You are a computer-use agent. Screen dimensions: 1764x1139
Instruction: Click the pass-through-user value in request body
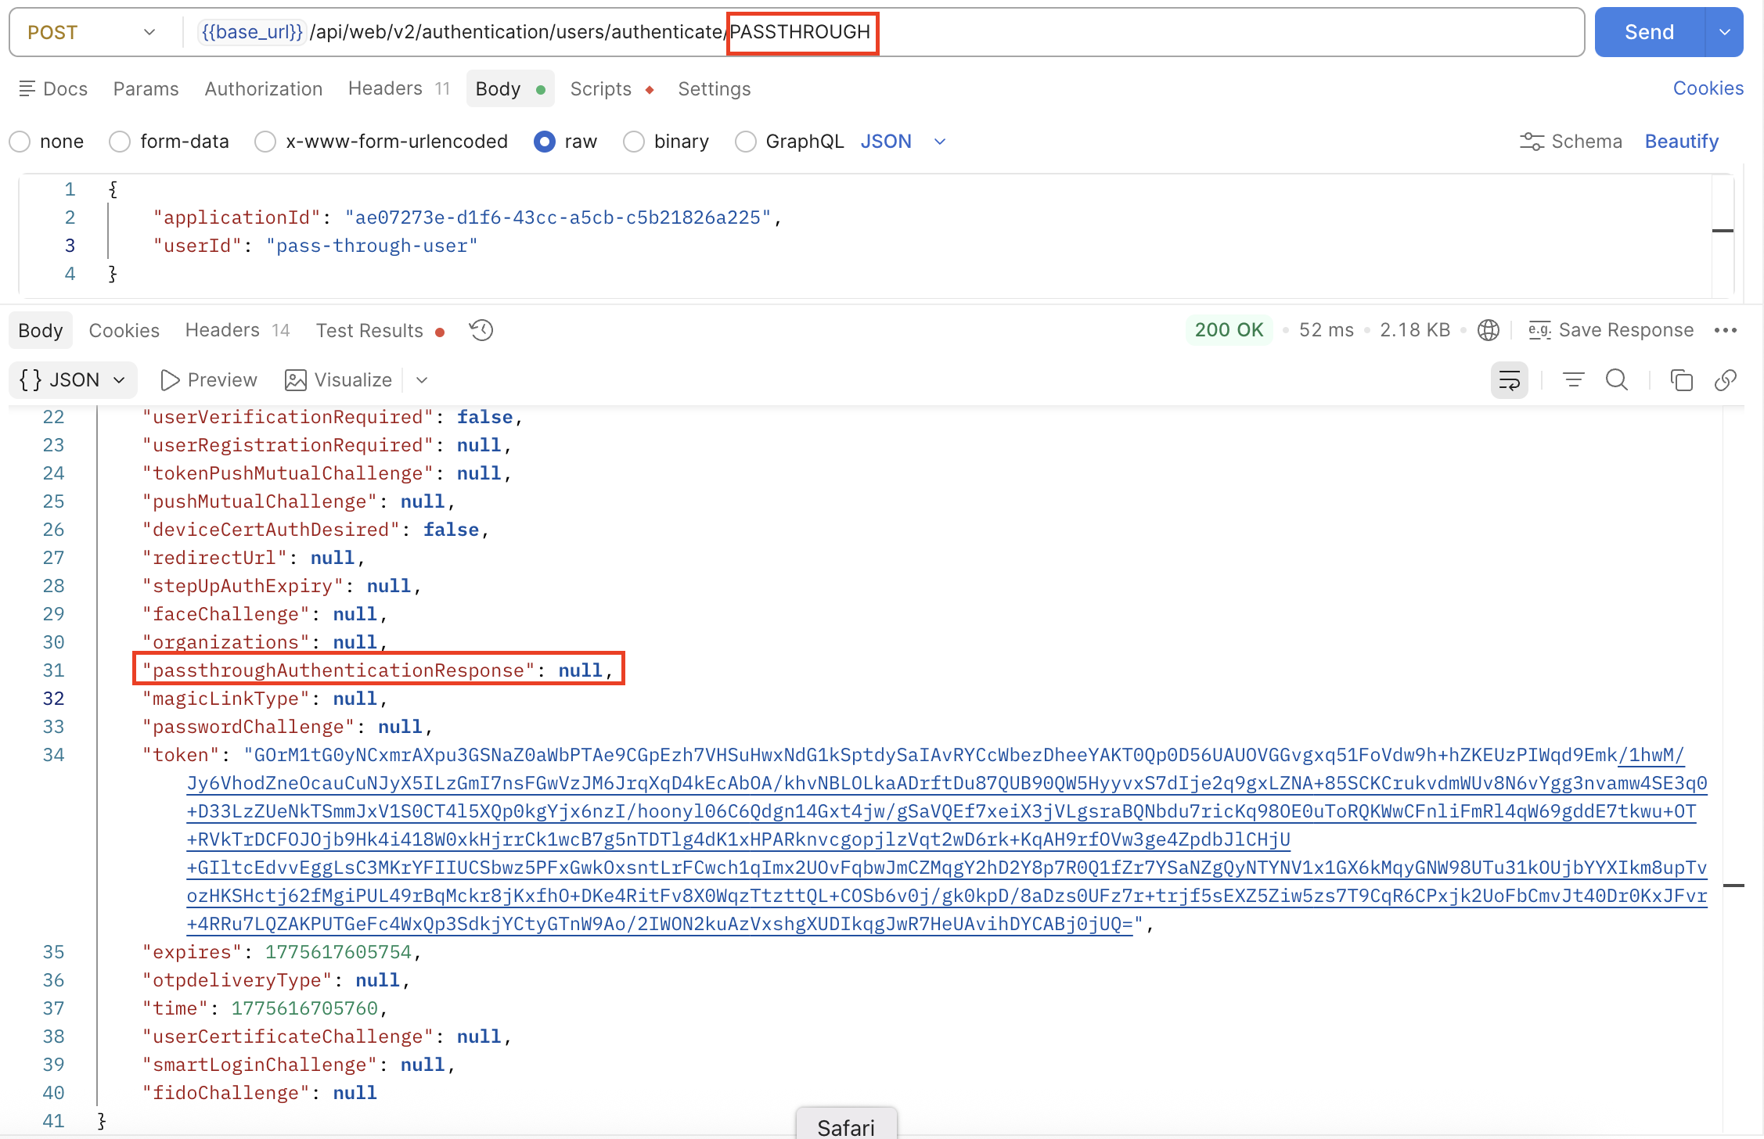point(371,246)
